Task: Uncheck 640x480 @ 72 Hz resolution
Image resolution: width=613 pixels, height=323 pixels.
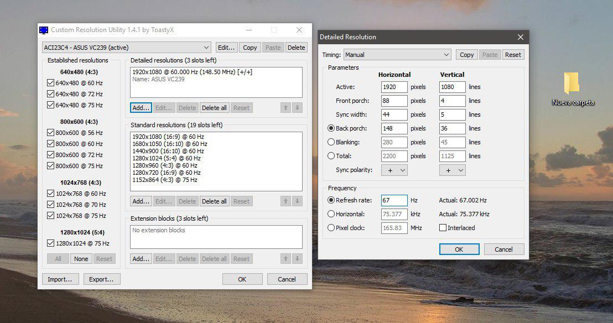Action: [x=51, y=94]
